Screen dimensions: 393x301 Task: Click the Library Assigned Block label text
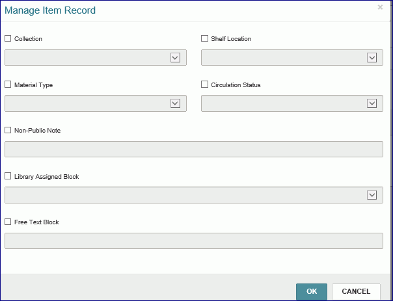[46, 177]
